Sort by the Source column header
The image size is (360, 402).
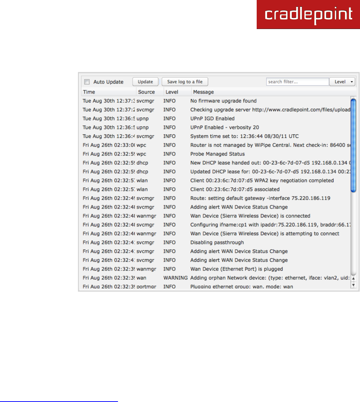pyautogui.click(x=150, y=92)
